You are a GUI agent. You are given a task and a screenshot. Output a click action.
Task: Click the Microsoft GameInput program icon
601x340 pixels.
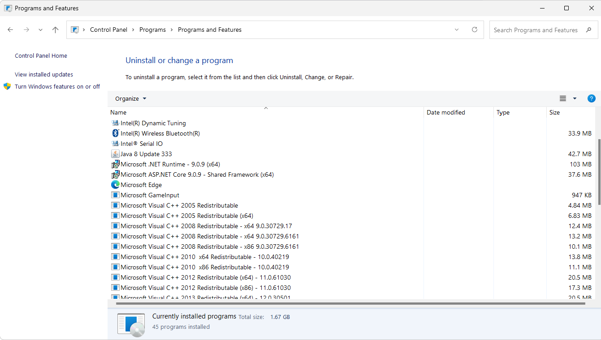pyautogui.click(x=115, y=195)
